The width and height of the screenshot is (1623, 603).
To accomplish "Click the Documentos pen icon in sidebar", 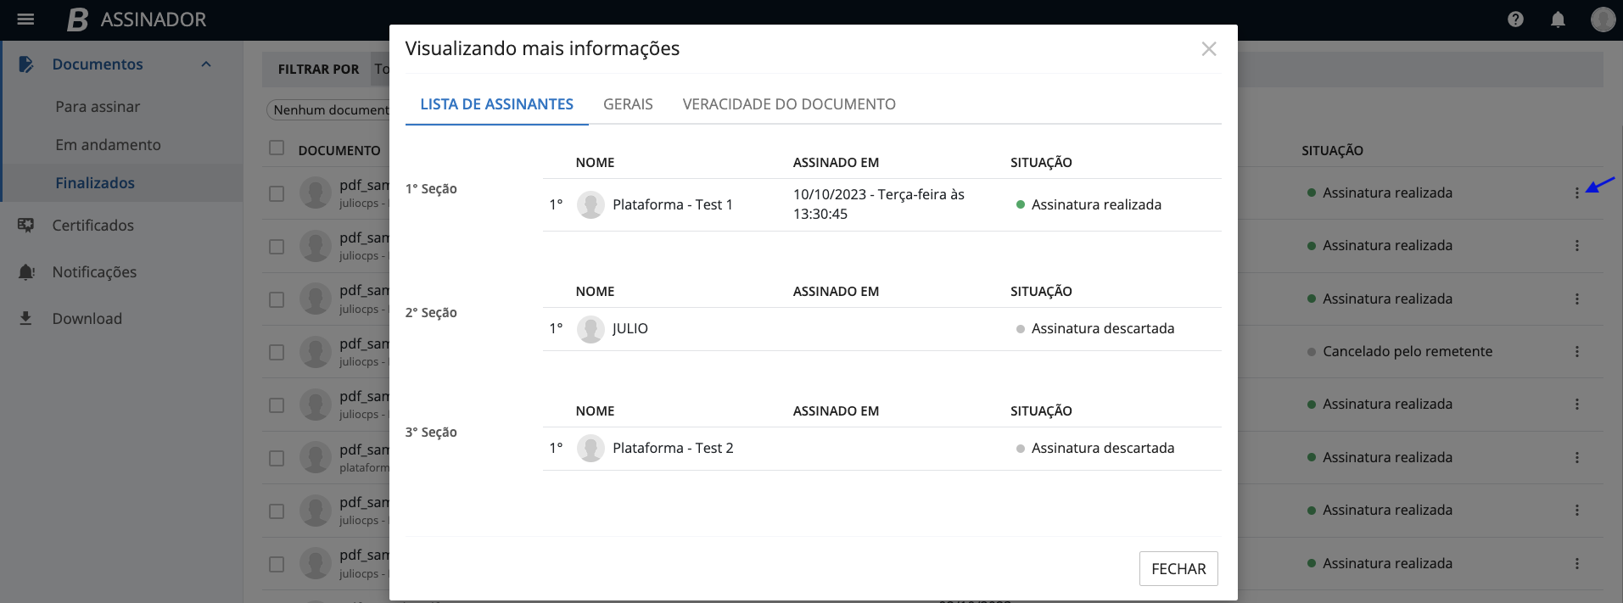I will (x=26, y=64).
